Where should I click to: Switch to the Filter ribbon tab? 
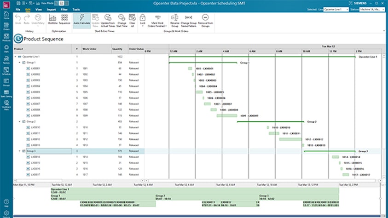click(x=64, y=10)
